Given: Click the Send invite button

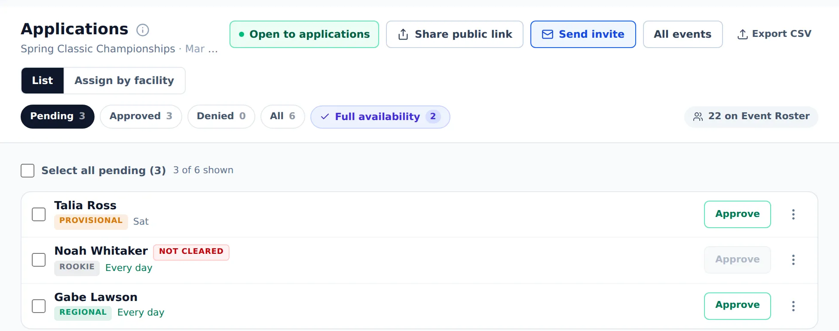Looking at the screenshot, I should [583, 34].
